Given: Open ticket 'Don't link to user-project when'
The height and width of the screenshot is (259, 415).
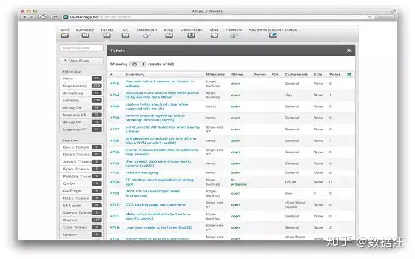Looking at the screenshot, I should click(153, 193).
